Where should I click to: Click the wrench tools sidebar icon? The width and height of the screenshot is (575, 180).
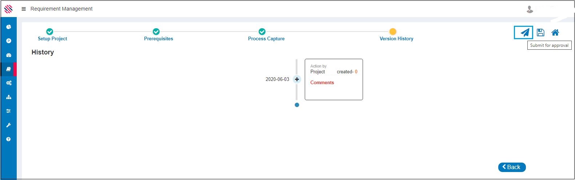point(9,125)
